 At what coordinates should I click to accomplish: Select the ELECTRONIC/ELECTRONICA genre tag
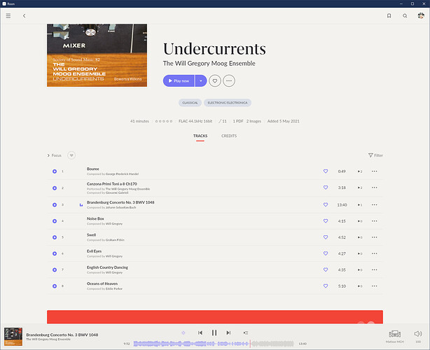[228, 103]
